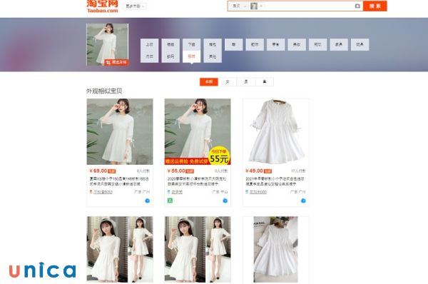Screen dimensions: 428x284
Task: Click the ¥69.00 price text
Action: pyautogui.click(x=98, y=171)
